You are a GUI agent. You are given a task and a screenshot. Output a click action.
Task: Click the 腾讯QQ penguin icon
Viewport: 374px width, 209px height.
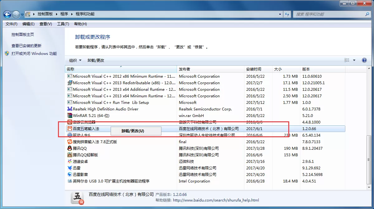pyautogui.click(x=70, y=148)
